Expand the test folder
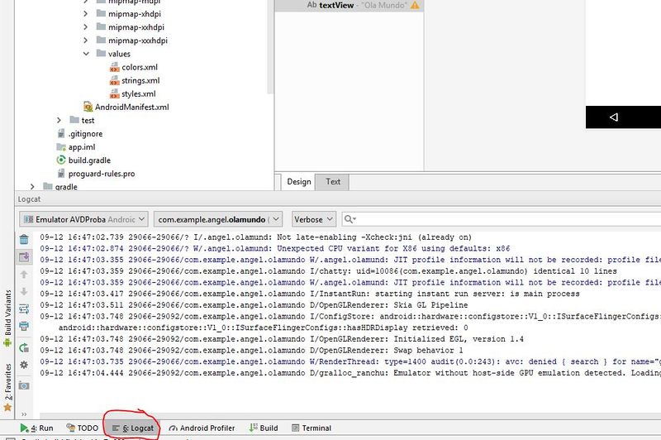This screenshot has width=661, height=440. [59, 120]
